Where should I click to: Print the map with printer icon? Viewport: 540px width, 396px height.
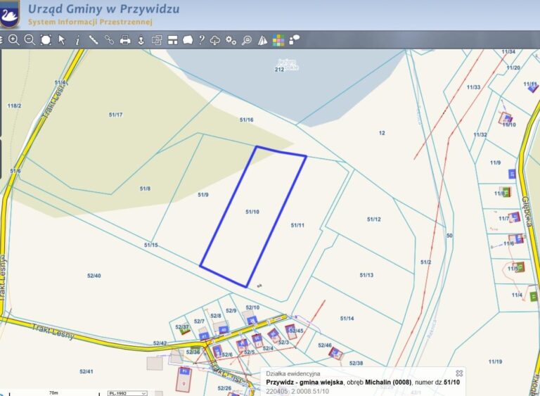[x=125, y=40]
